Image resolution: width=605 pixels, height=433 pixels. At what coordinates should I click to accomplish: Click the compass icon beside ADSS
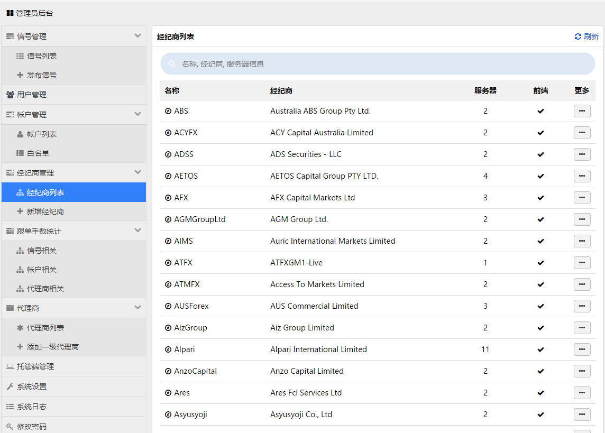[x=168, y=154]
